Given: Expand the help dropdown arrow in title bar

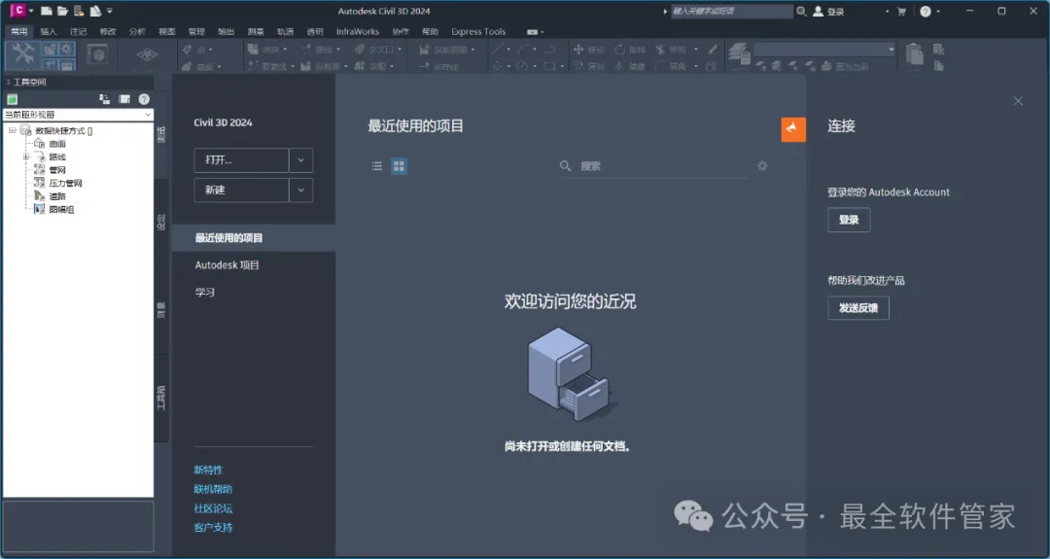Looking at the screenshot, I should click(x=938, y=12).
